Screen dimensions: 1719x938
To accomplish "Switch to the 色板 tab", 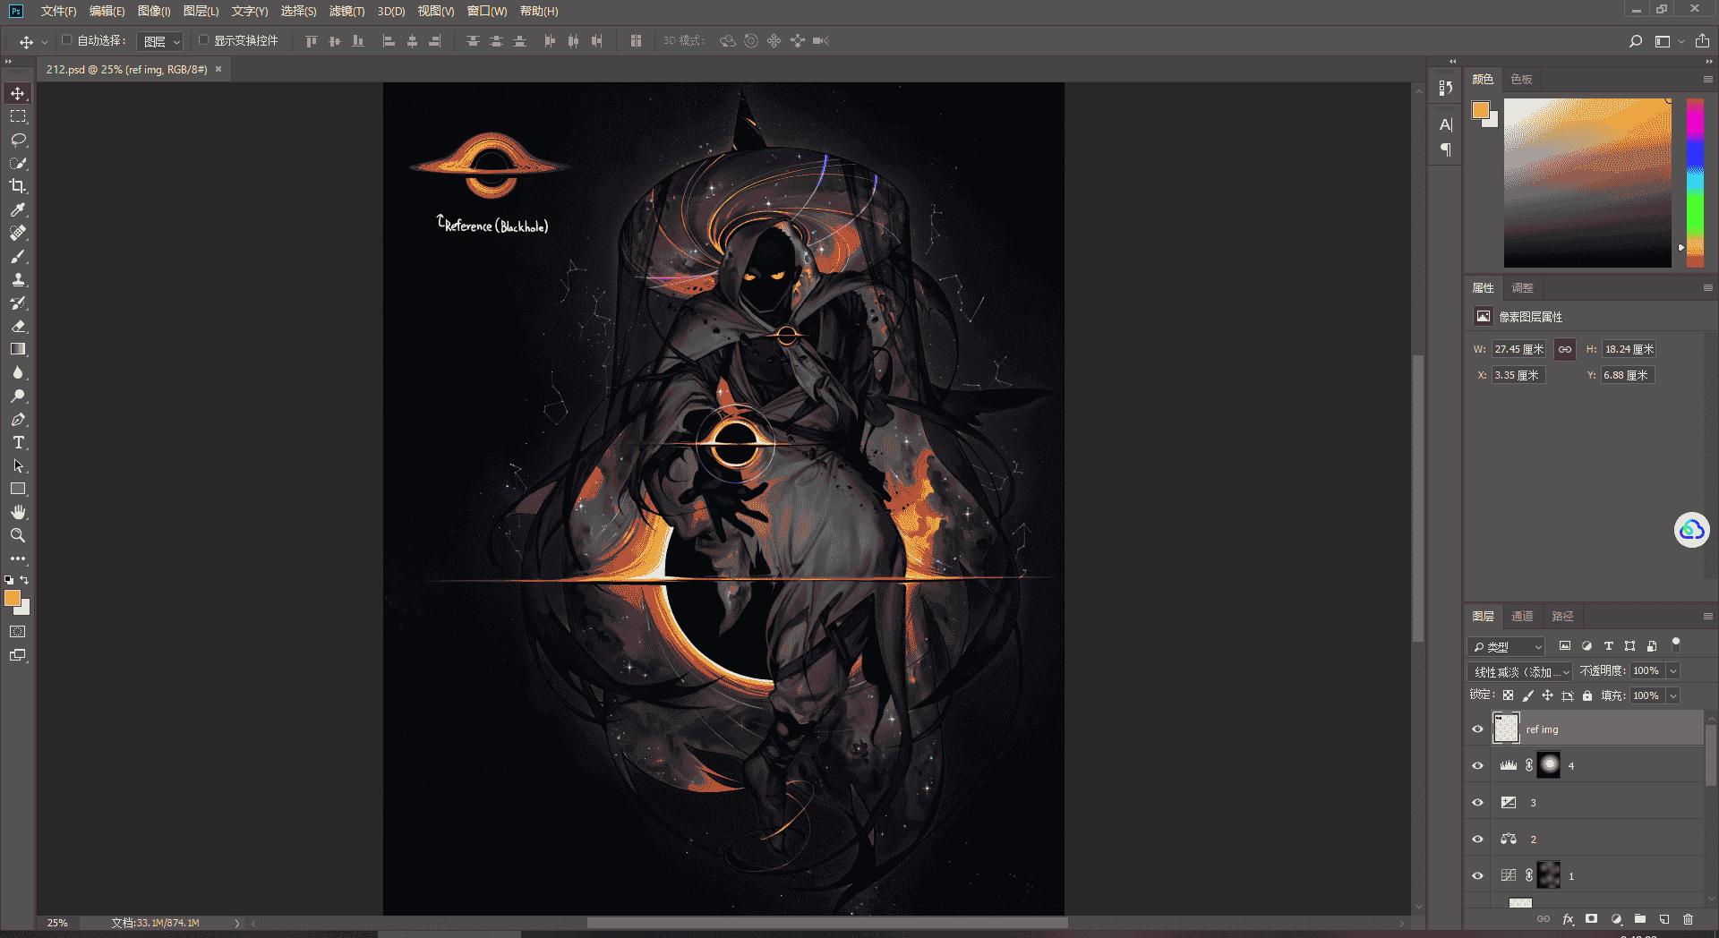I will [1521, 79].
